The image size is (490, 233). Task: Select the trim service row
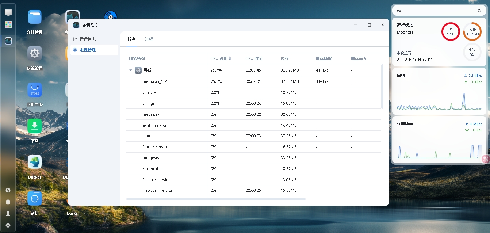(254, 136)
